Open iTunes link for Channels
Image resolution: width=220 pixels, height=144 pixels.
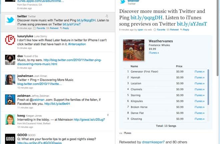(x=199, y=89)
